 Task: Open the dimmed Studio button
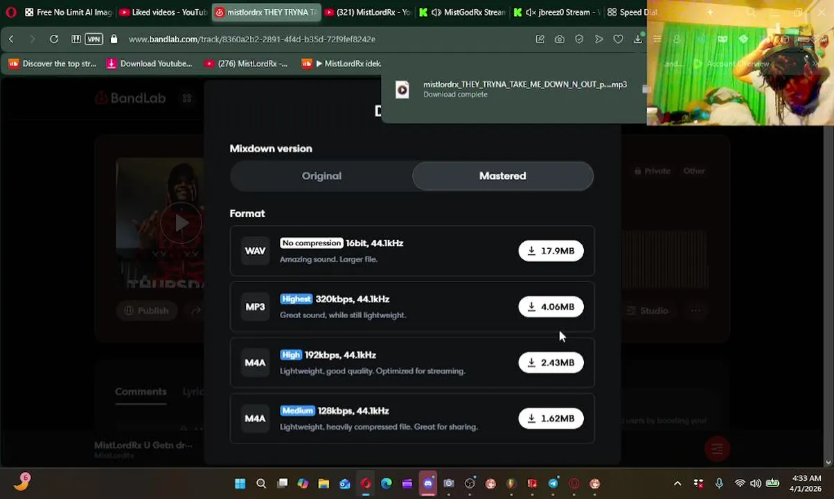click(x=647, y=311)
